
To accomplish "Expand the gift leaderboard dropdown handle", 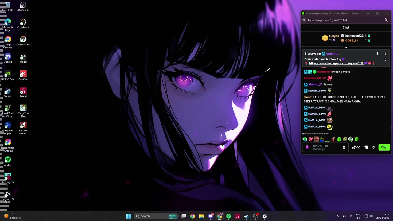I will point(346,47).
